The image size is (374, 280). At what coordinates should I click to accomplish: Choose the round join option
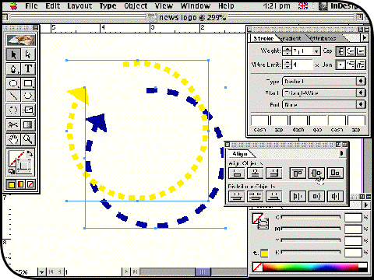[x=351, y=65]
